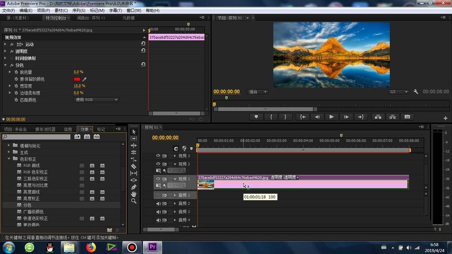Expand the 运动 effect properties
The height and width of the screenshot is (254, 452).
point(5,44)
